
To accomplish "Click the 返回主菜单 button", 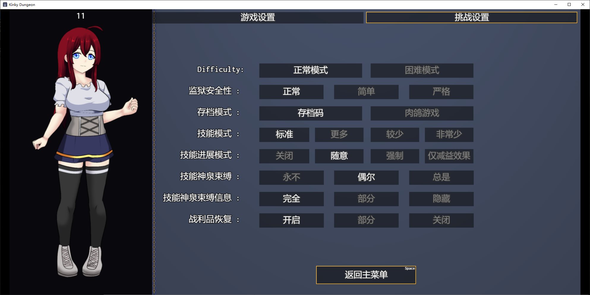I will (366, 275).
